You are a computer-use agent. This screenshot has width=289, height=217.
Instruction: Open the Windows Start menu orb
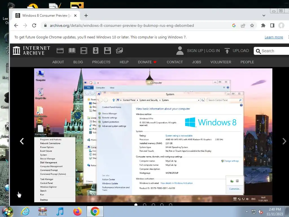coord(7,211)
